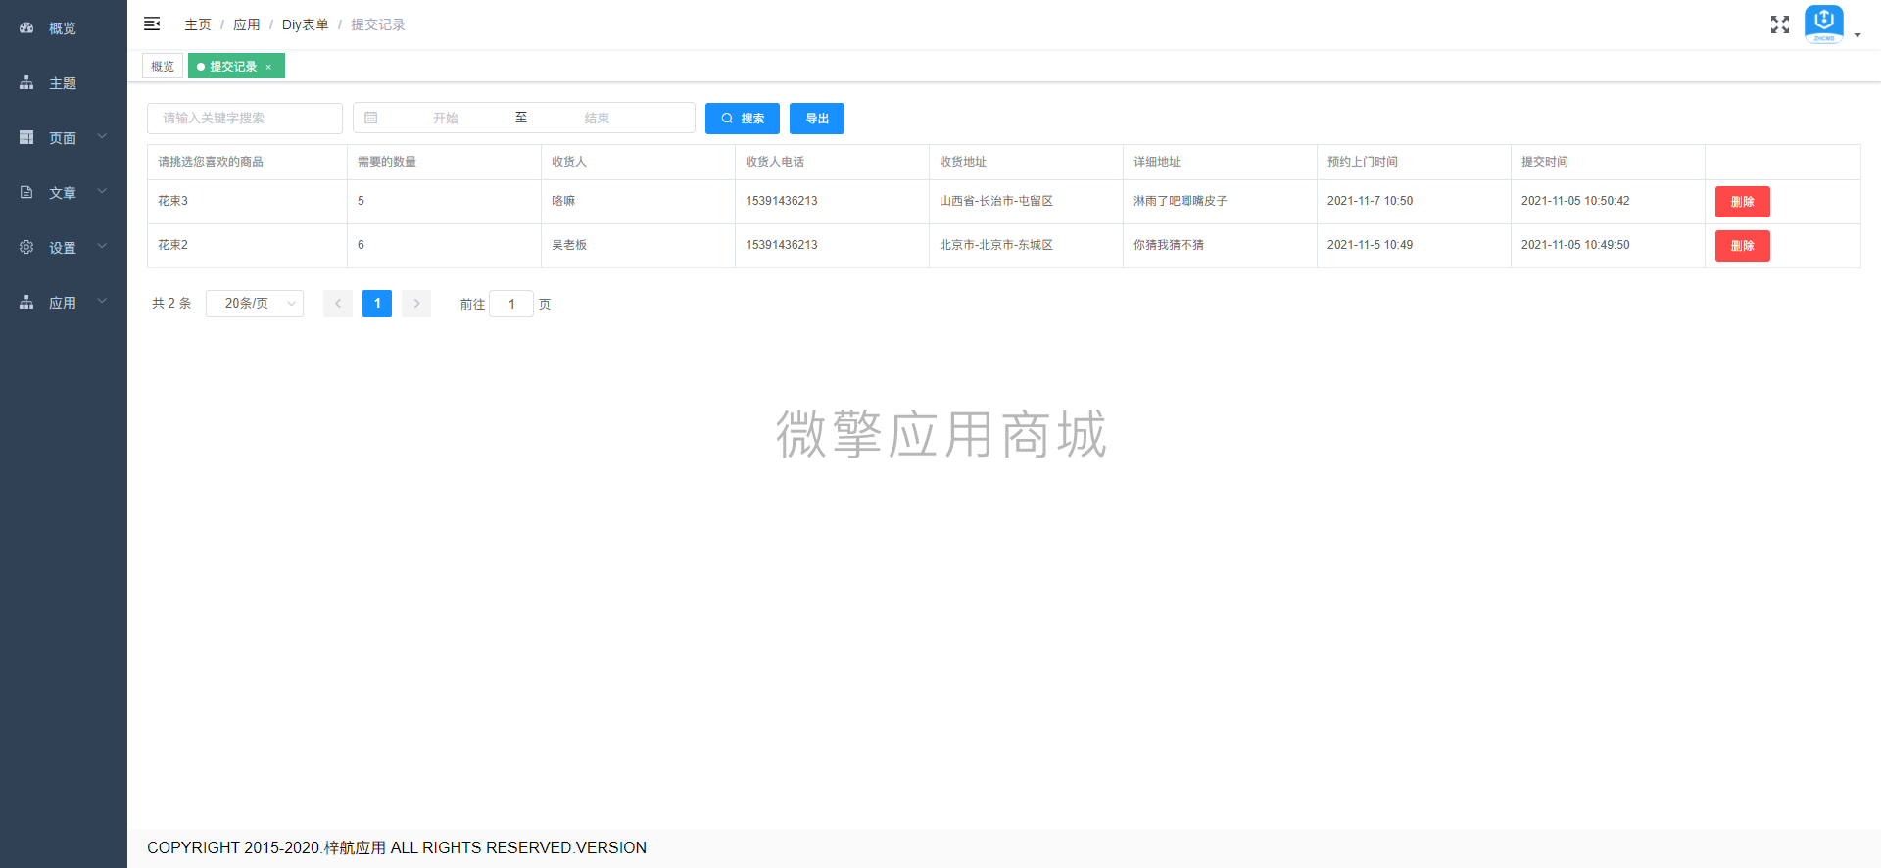Toggle the chevron next to 页面

pos(102,137)
